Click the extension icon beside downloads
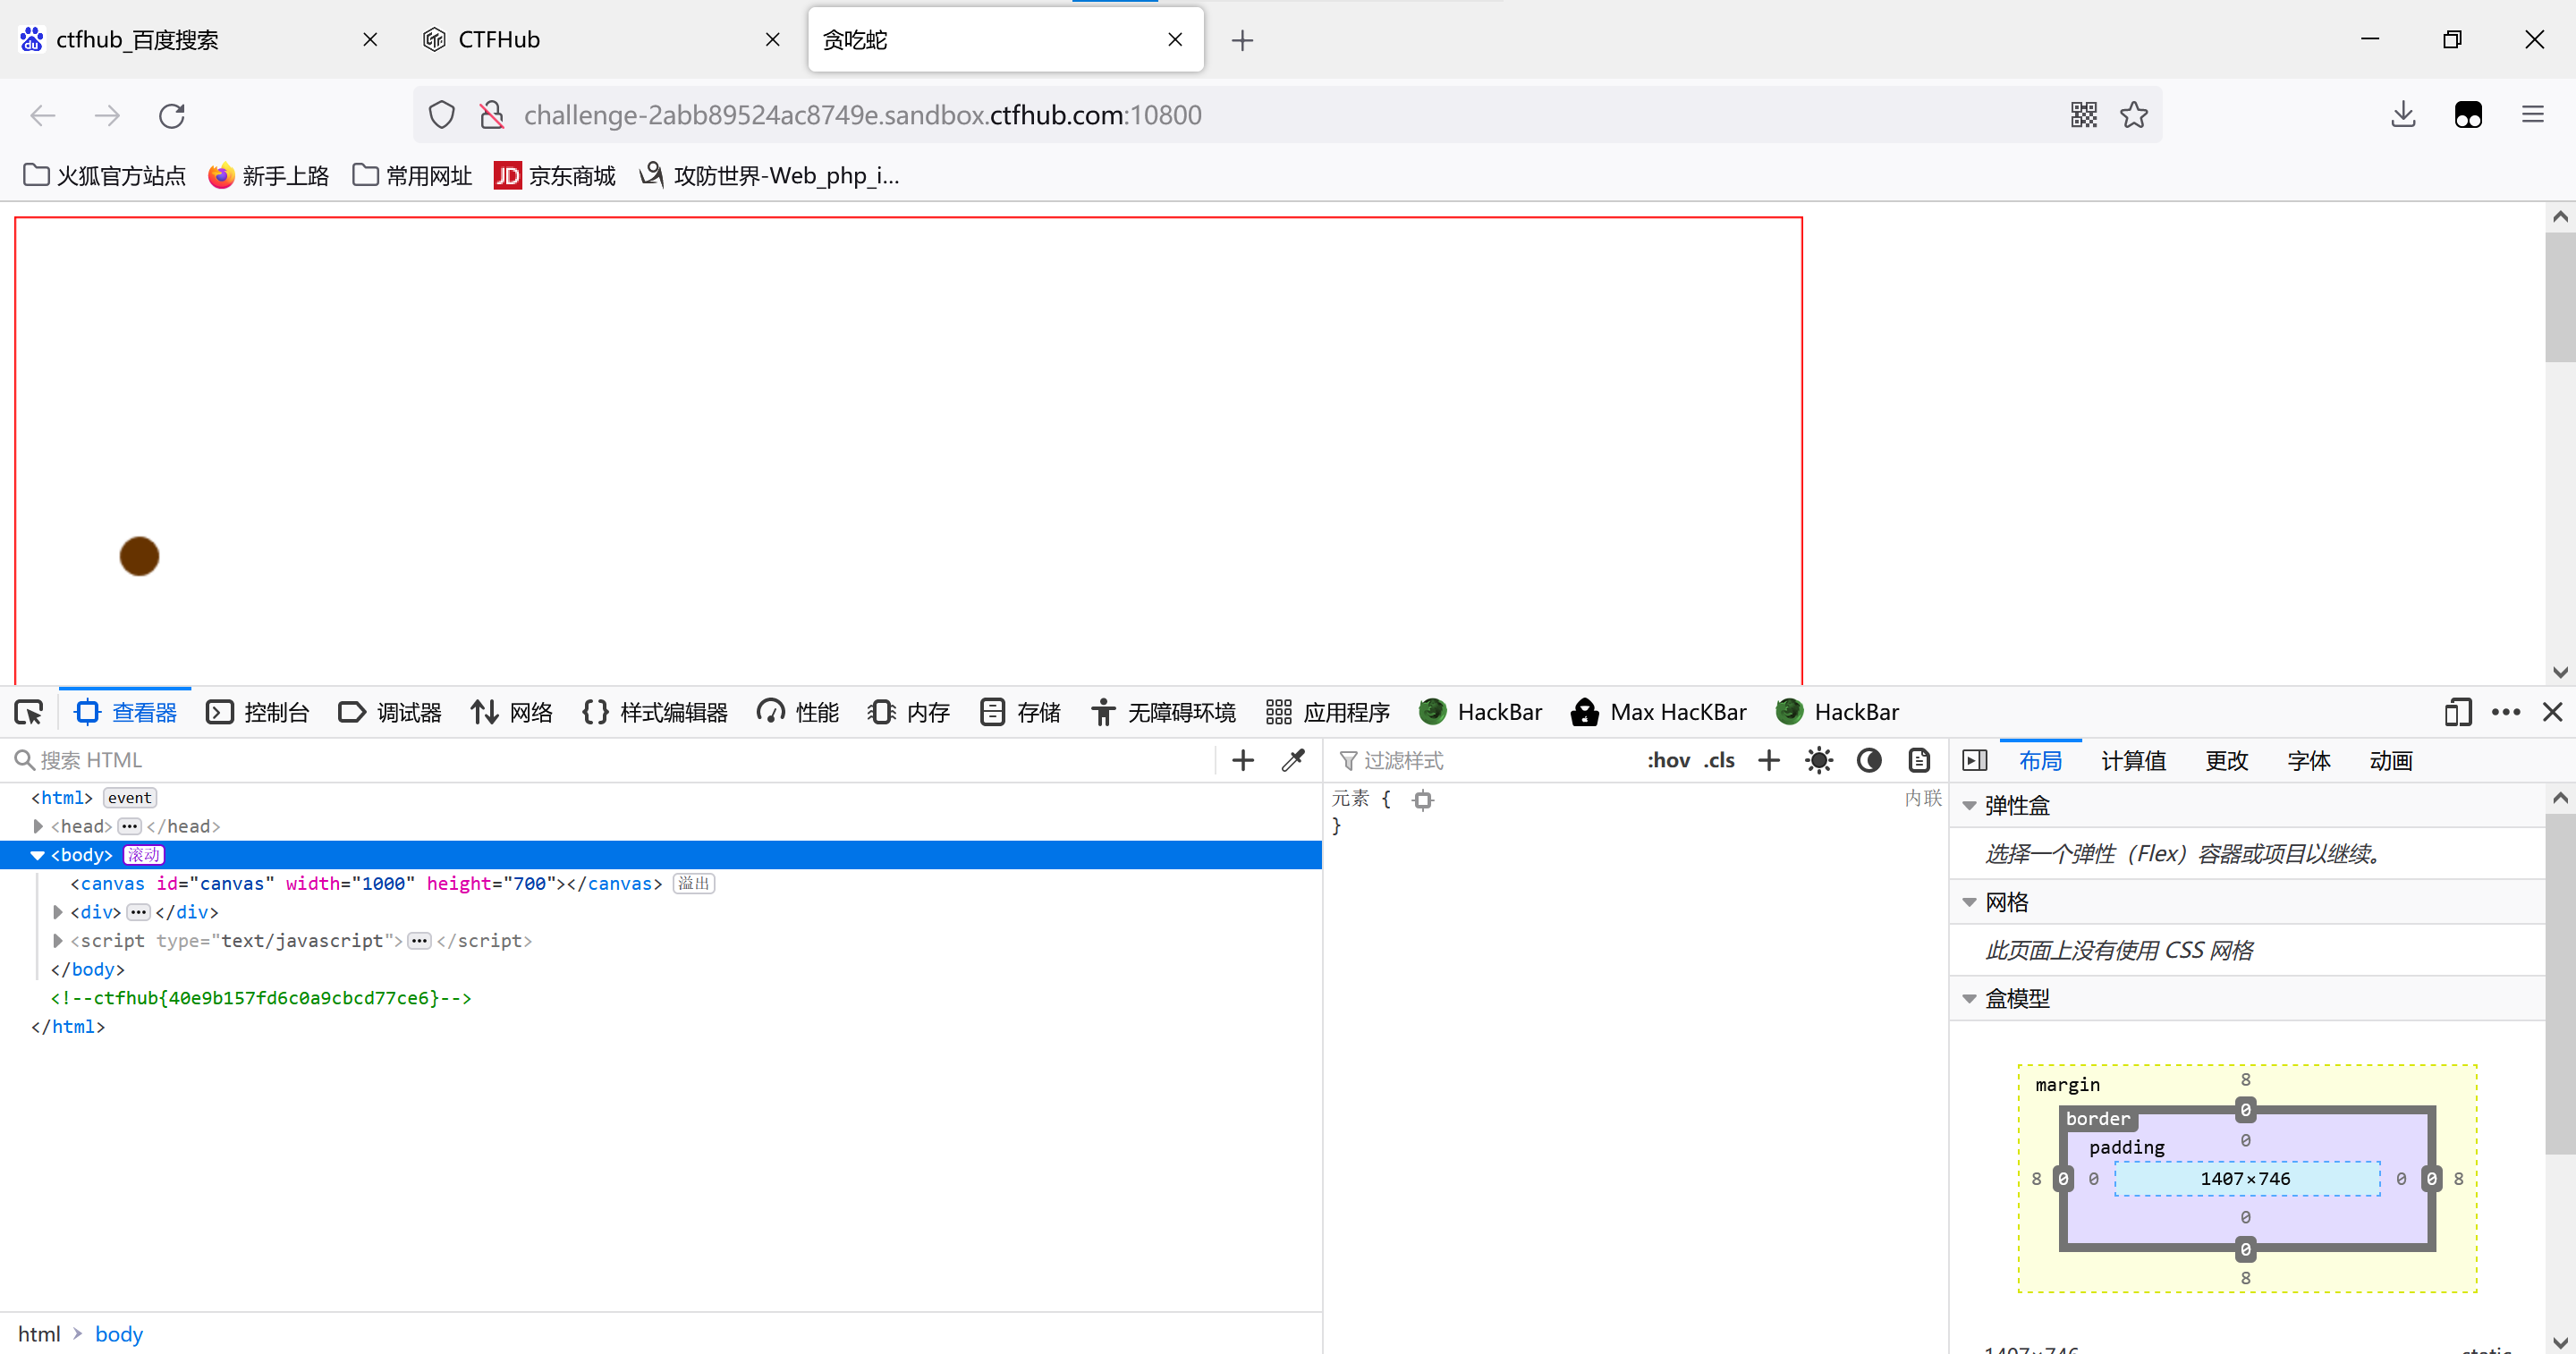The image size is (2576, 1354). pos(2468,115)
